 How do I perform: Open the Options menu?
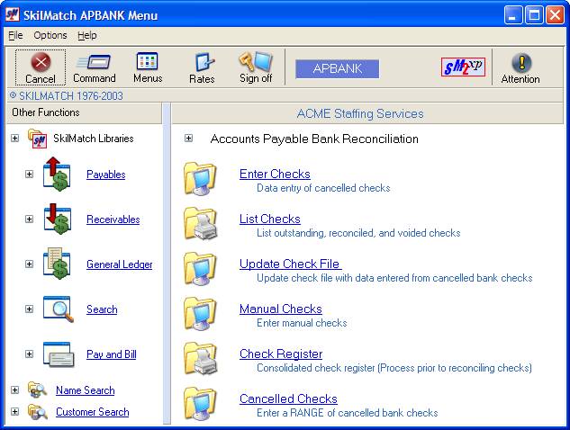50,35
